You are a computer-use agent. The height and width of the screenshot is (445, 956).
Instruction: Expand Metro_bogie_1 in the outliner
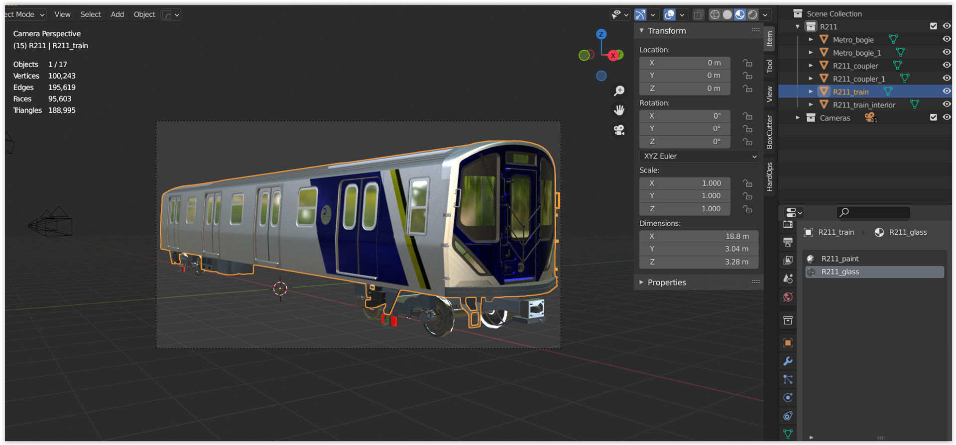(x=811, y=52)
